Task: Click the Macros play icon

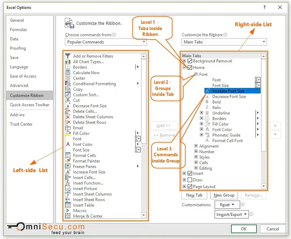Action: [68, 210]
